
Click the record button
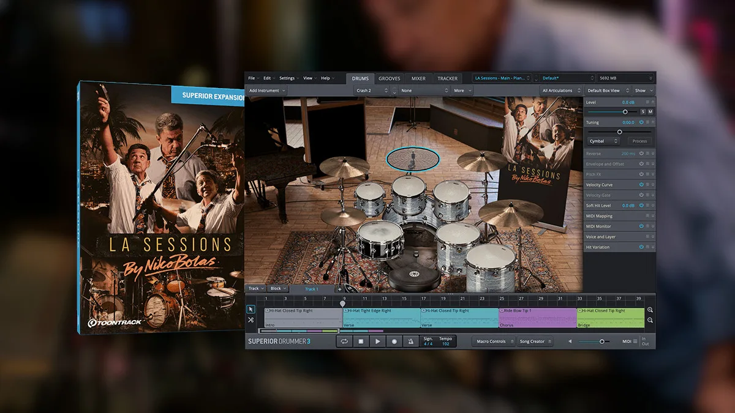394,341
